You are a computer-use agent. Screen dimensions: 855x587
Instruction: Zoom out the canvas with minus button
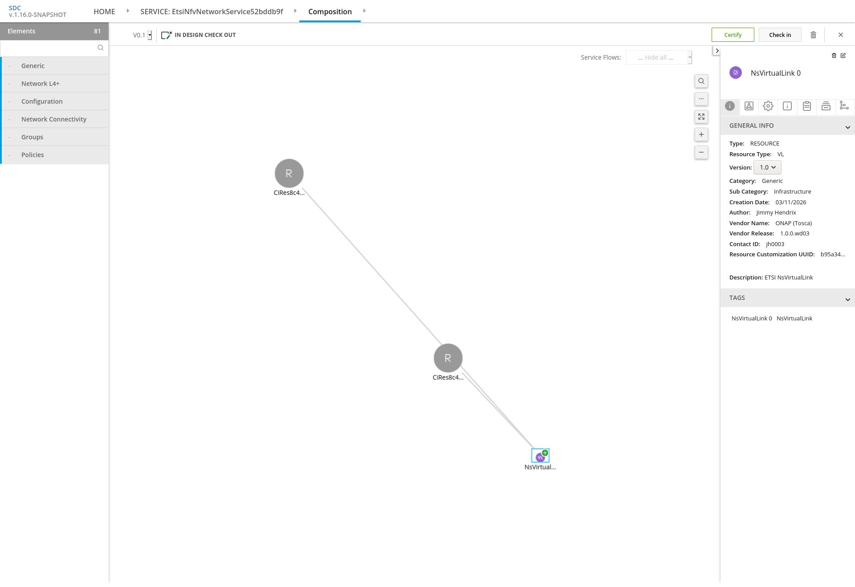point(701,152)
